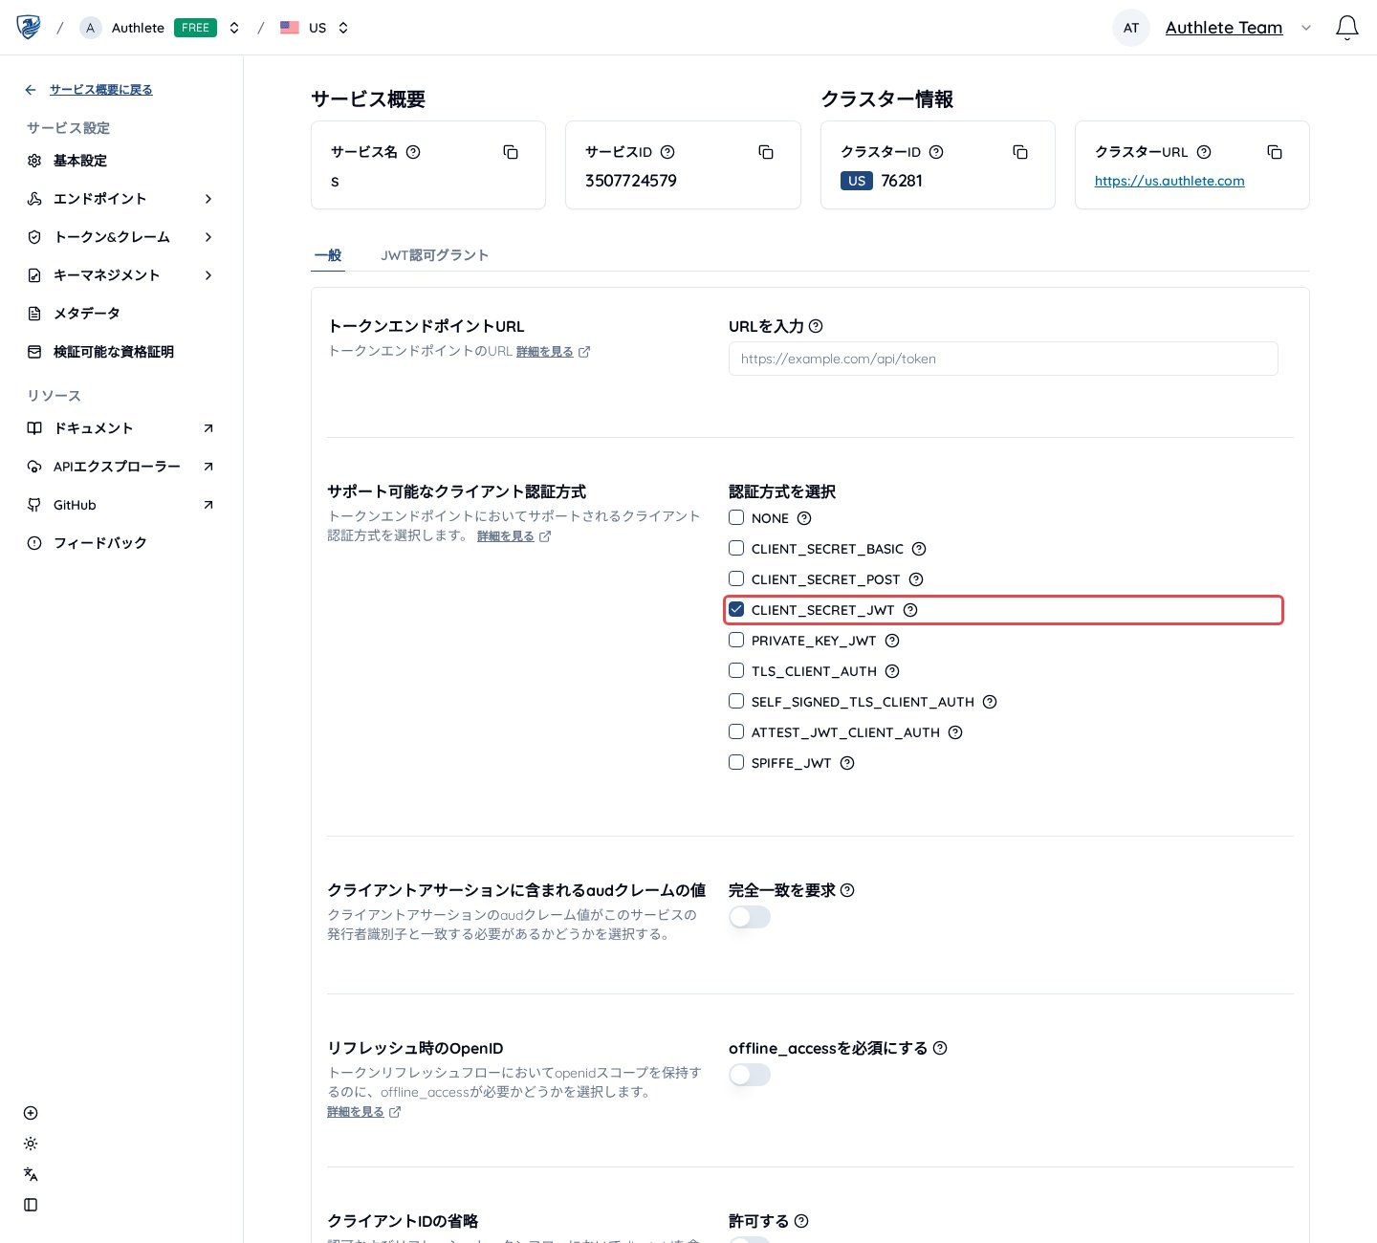
Task: Check the CLIENT_SECRET_POST checkbox
Action: click(x=736, y=578)
